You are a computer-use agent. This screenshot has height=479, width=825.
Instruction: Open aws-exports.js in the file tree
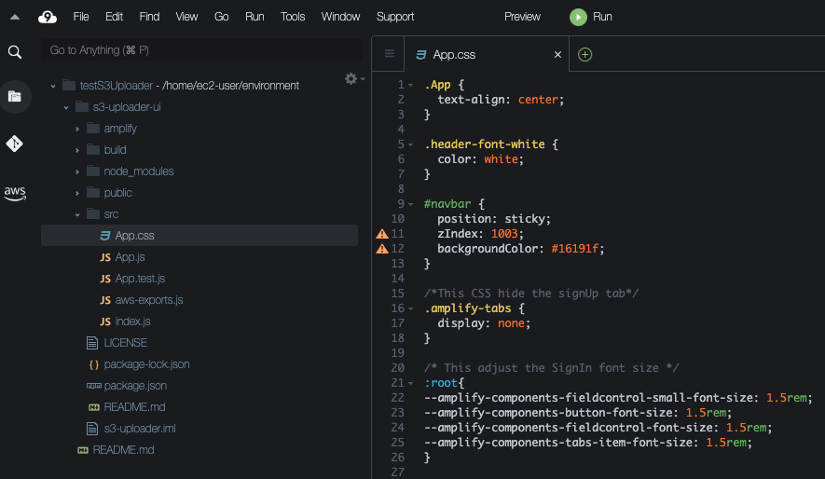coord(148,300)
